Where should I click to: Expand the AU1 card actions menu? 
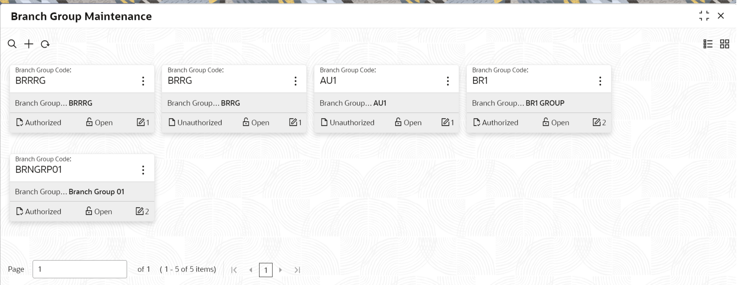[448, 81]
